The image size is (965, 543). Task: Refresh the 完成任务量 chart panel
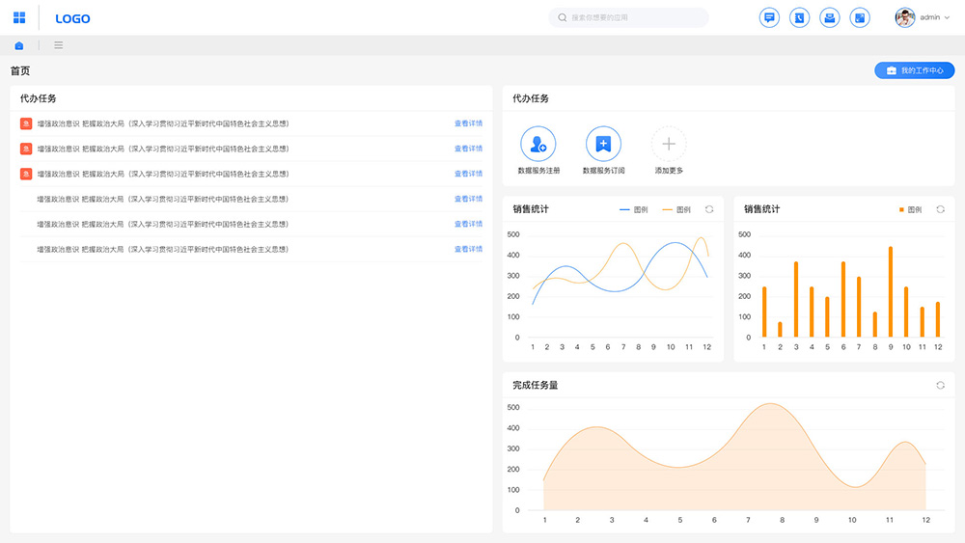[x=941, y=385]
